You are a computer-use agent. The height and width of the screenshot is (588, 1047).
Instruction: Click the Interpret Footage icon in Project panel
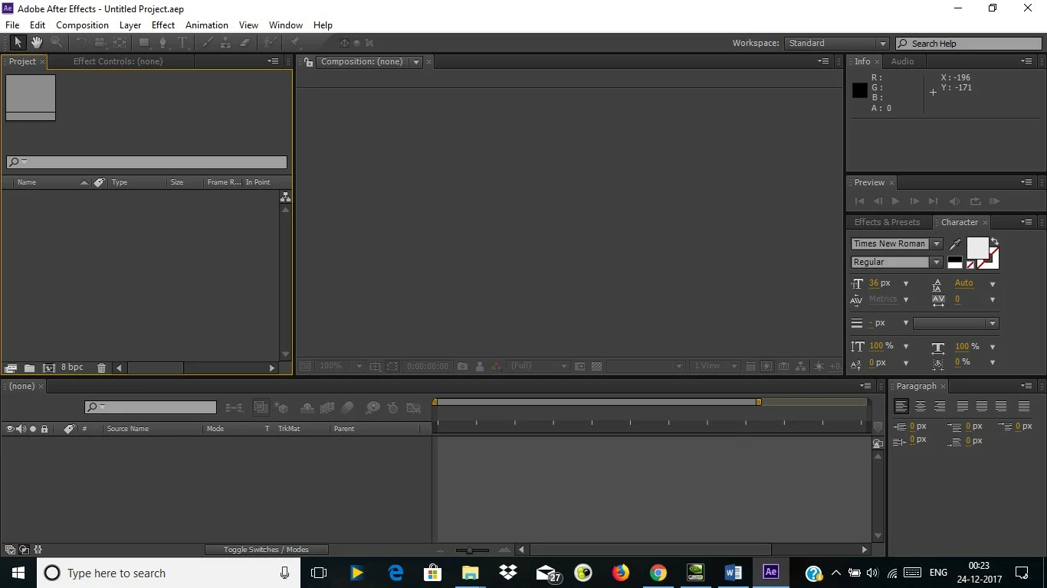click(11, 368)
